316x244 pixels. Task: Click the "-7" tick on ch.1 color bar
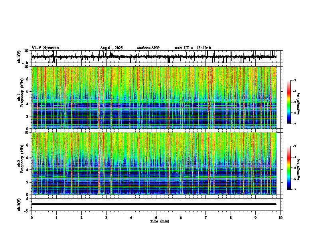pos(294,124)
